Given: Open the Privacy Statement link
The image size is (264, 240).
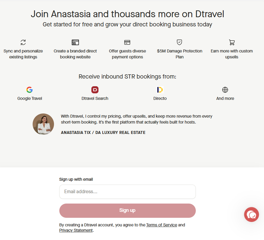Looking at the screenshot, I should pos(76,230).
